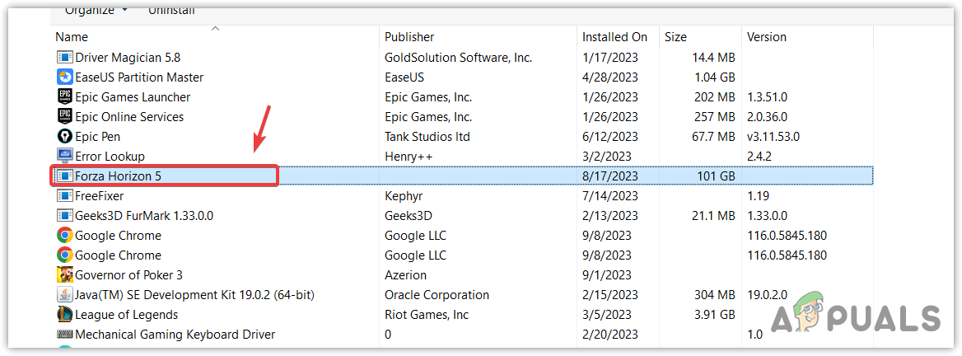The height and width of the screenshot is (356, 962).
Task: Click the Error Lookup icon
Action: tap(65, 157)
